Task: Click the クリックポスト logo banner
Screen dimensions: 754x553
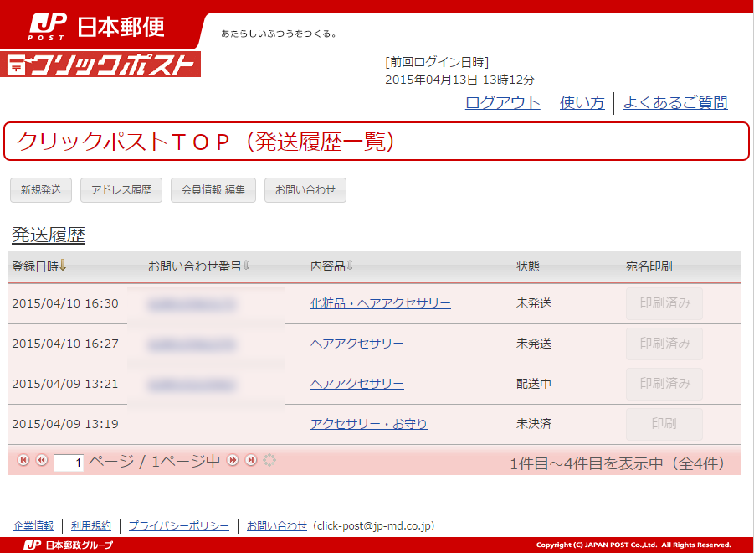Action: [x=100, y=65]
